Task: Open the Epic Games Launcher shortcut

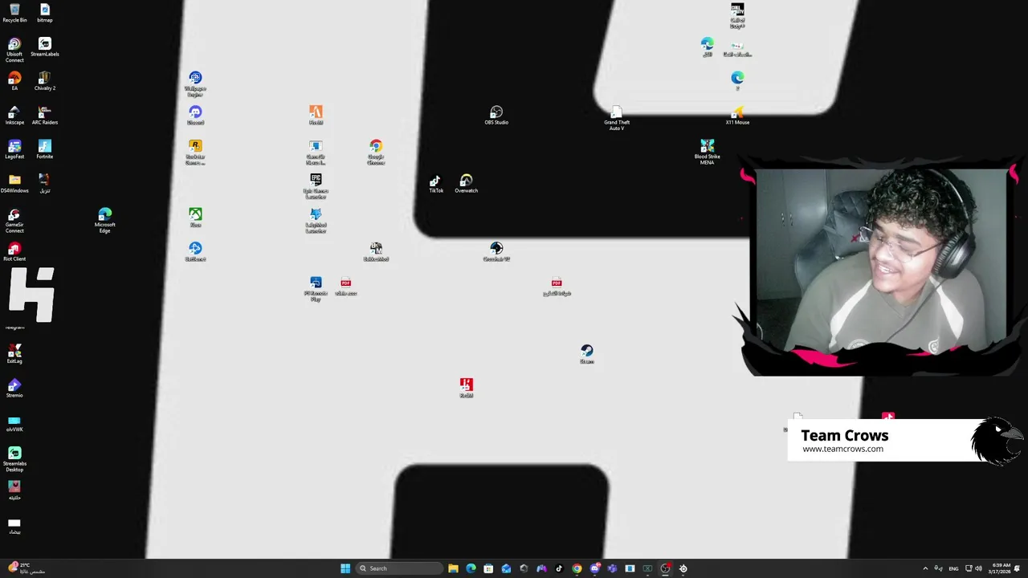Action: [316, 186]
